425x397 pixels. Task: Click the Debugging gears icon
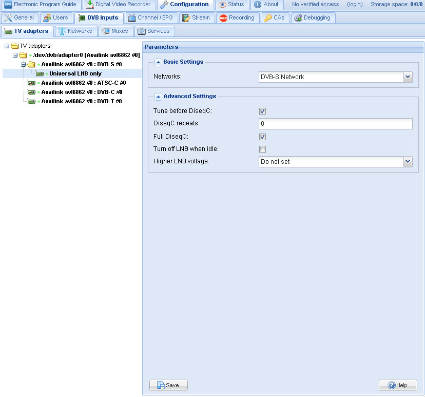[298, 18]
